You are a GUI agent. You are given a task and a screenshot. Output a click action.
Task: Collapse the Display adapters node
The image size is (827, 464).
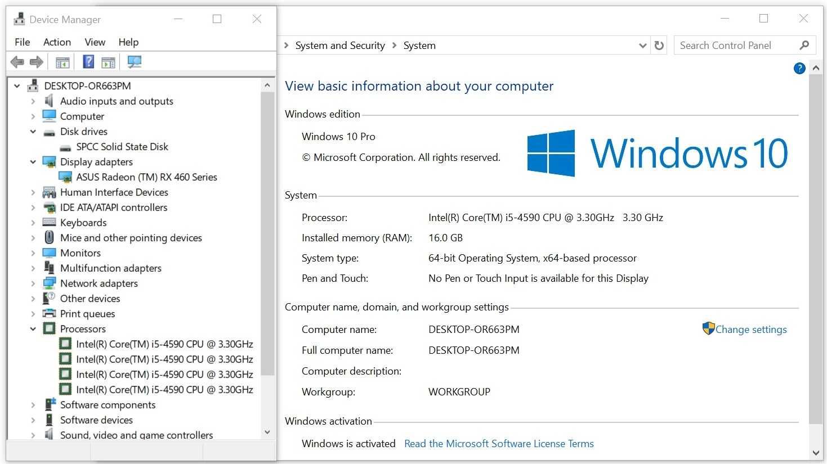point(33,162)
